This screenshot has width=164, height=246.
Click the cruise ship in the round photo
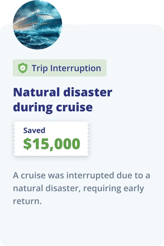32,21
